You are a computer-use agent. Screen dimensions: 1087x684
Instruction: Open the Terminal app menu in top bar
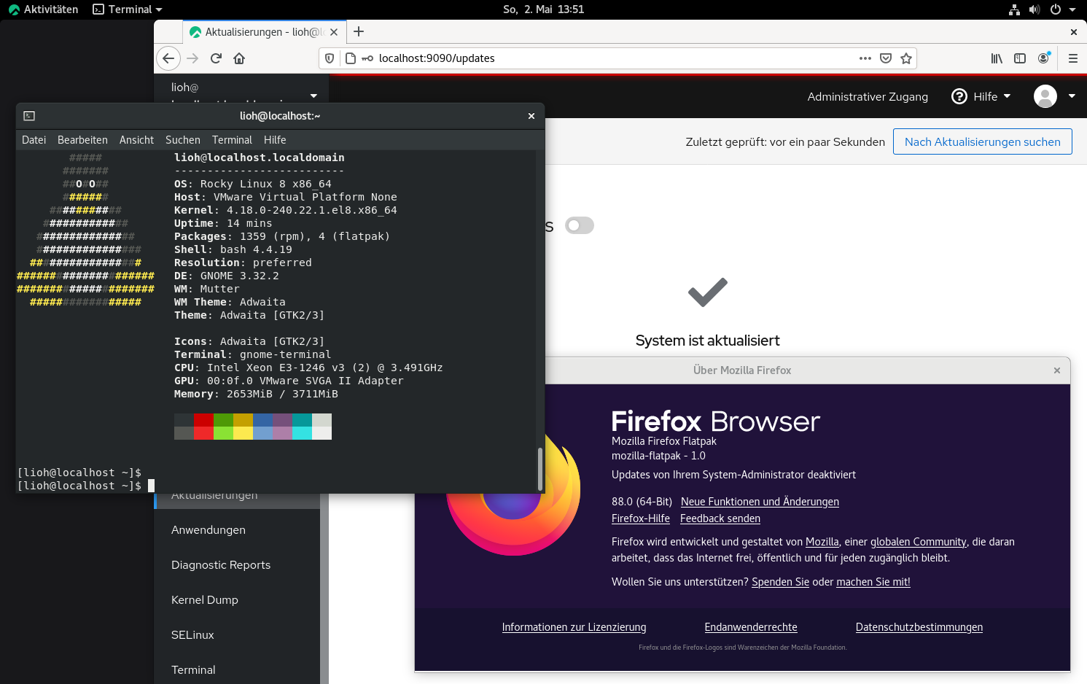(128, 9)
